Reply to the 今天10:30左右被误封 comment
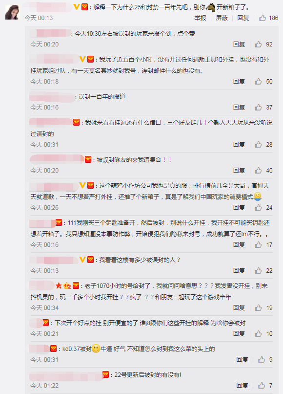This screenshot has width=283, height=394. [239, 44]
